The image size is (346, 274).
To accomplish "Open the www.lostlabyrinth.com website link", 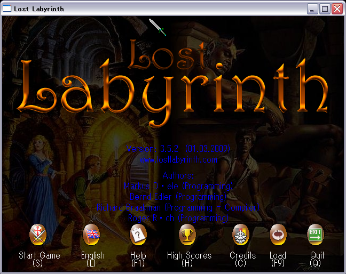I will 178,160.
